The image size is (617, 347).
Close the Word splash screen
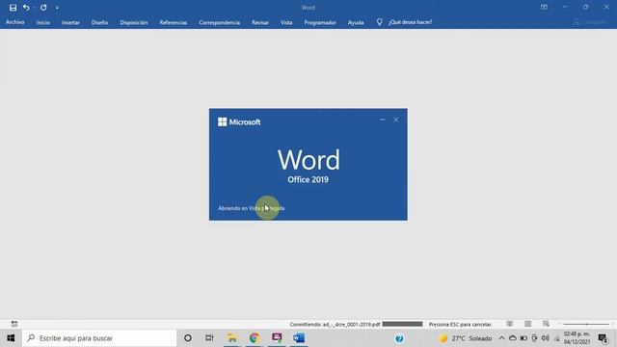pos(396,120)
